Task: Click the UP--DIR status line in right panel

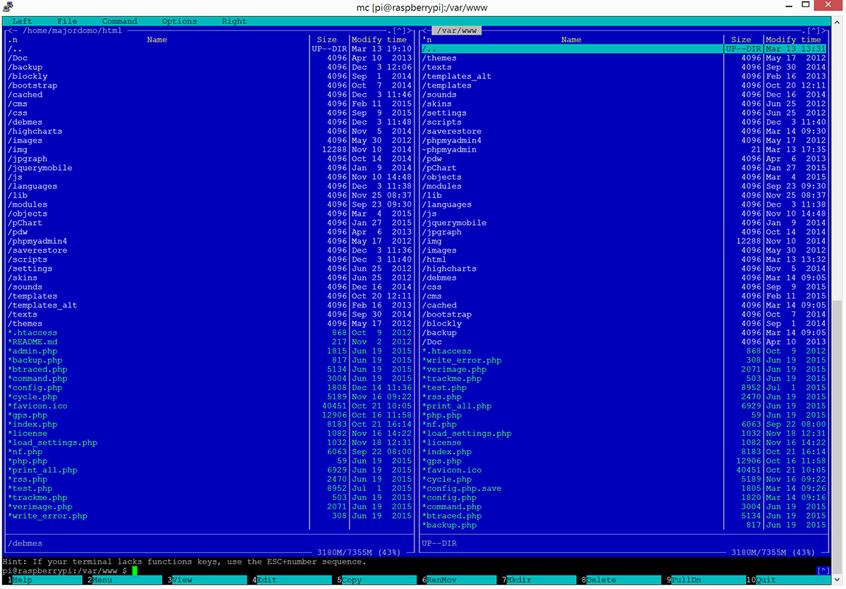Action: 440,544
